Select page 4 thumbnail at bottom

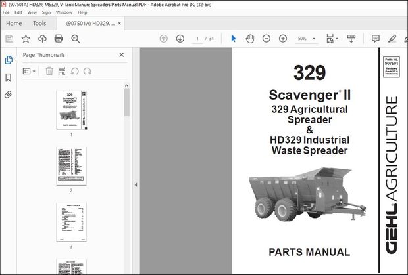click(72, 266)
